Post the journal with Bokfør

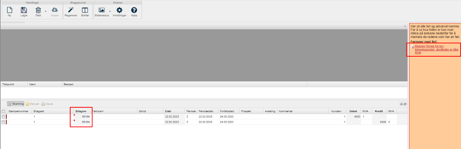85,11
